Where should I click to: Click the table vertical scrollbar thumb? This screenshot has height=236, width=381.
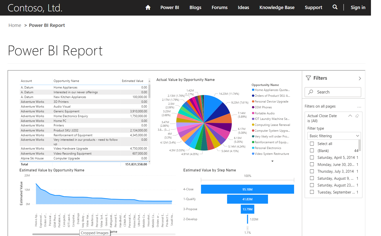click(149, 91)
